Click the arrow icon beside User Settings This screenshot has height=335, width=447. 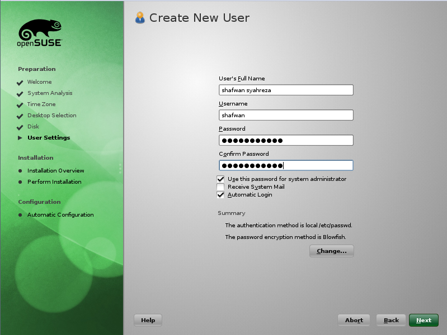(x=20, y=138)
